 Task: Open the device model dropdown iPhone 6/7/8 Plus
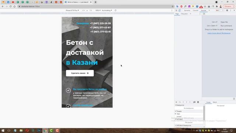point(72,10)
